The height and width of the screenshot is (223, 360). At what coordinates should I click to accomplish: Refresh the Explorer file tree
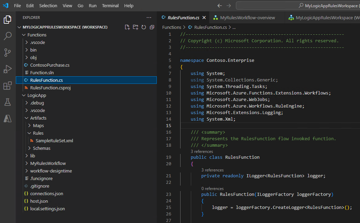(x=144, y=27)
